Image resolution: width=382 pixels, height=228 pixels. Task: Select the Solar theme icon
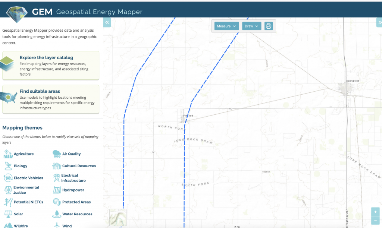(8, 214)
